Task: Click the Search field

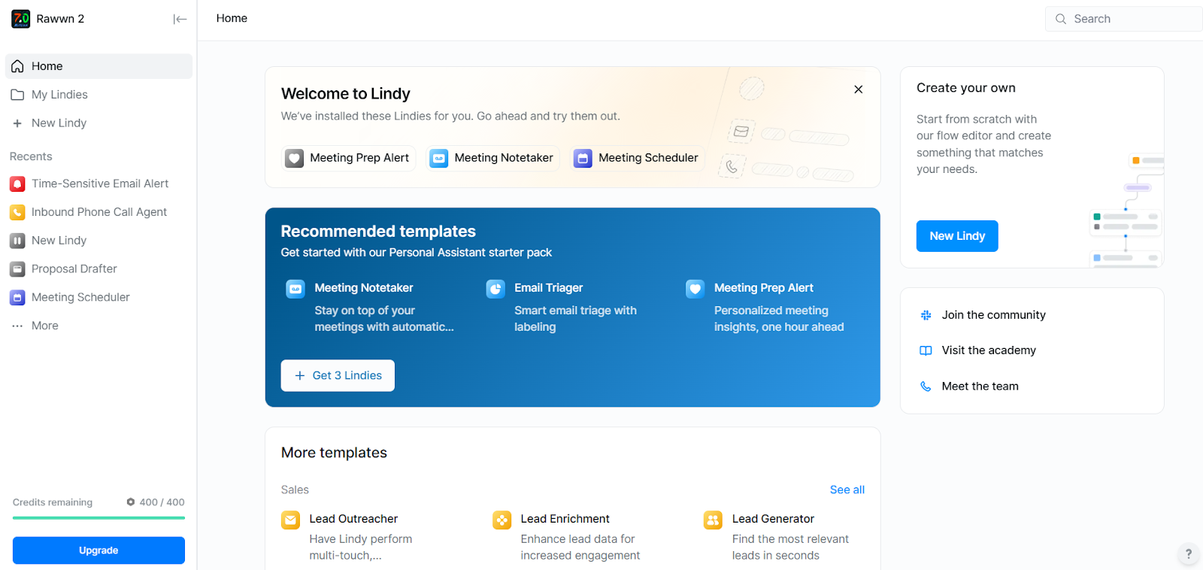Action: 1123,19
